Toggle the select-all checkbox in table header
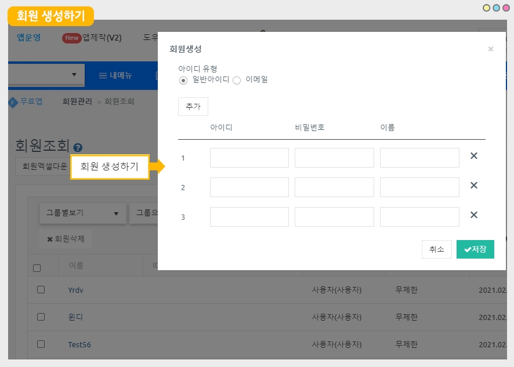 pyautogui.click(x=37, y=268)
